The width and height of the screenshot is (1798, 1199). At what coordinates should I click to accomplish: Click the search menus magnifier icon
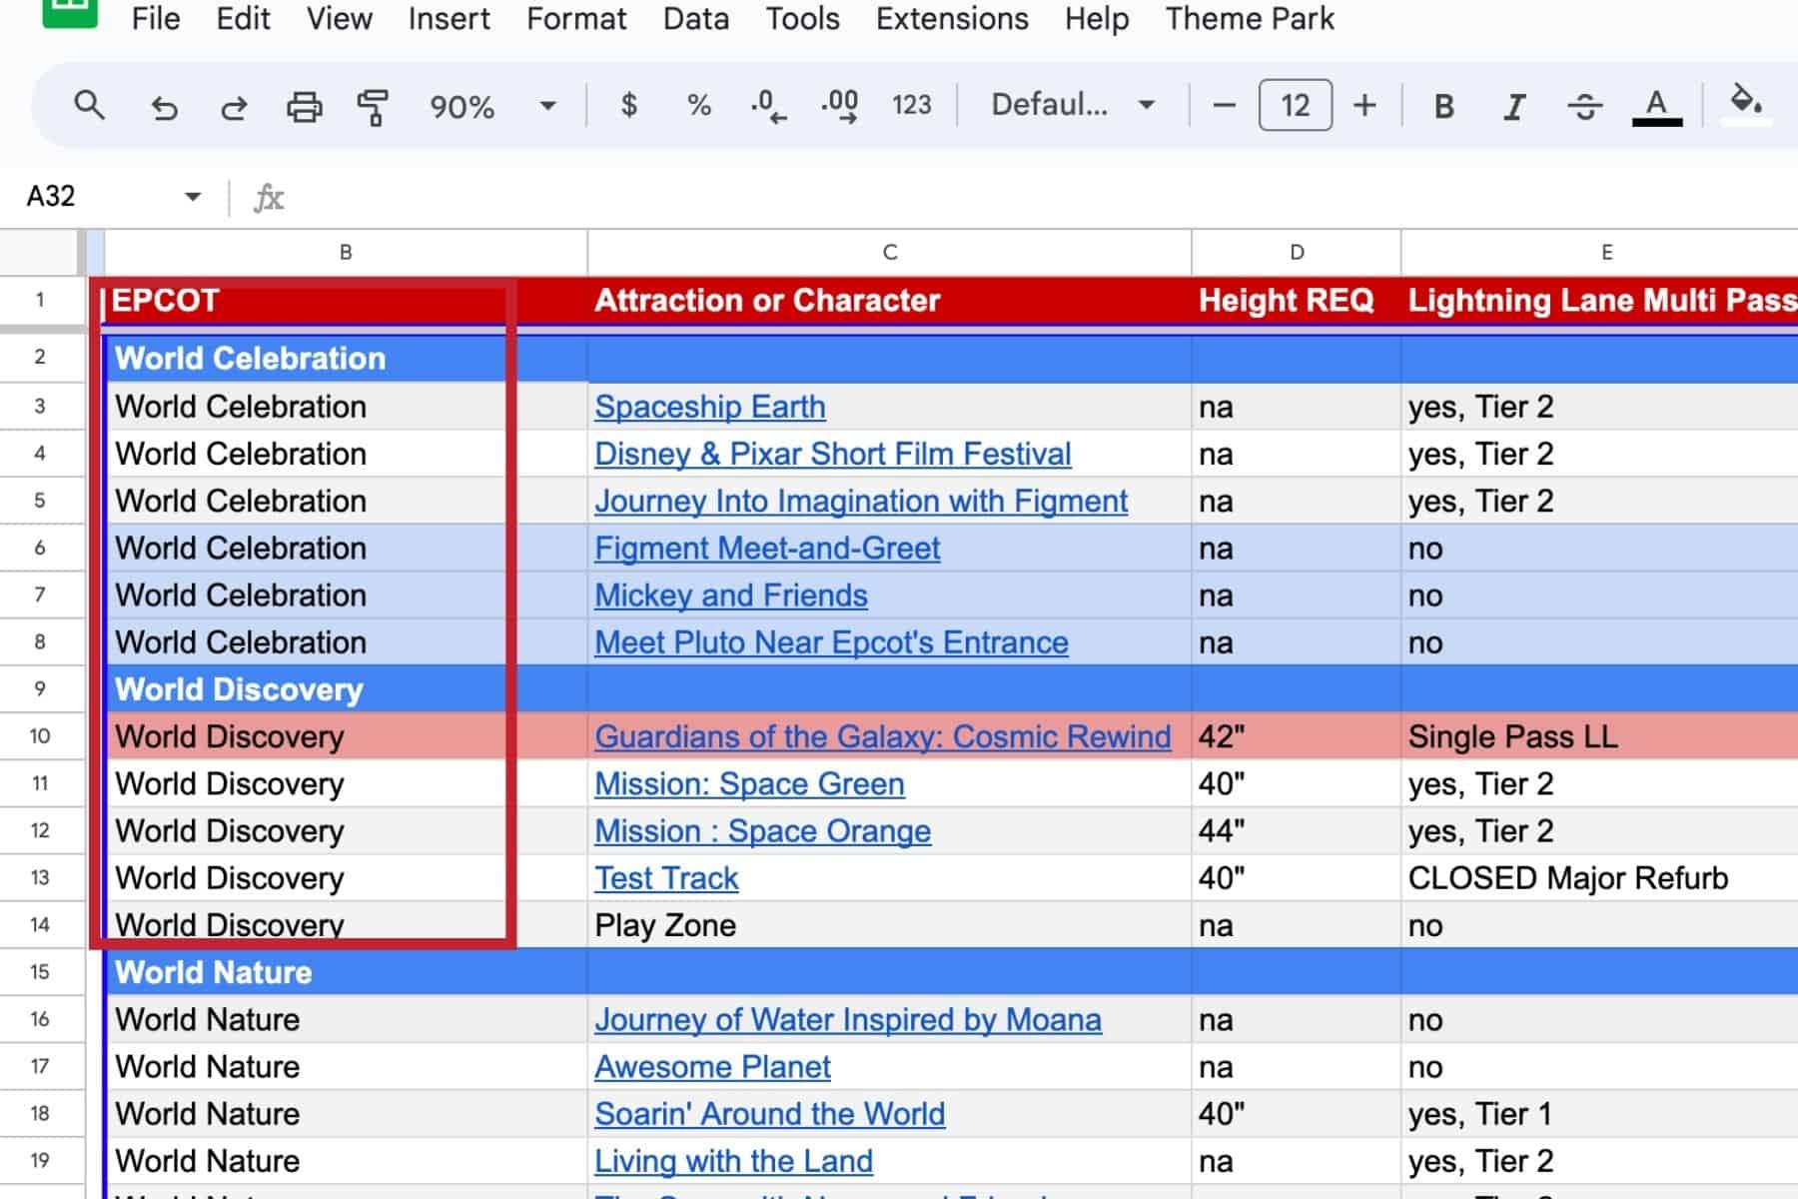(89, 105)
